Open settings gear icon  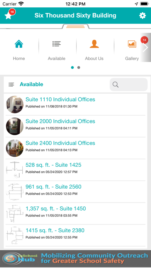(143, 16)
